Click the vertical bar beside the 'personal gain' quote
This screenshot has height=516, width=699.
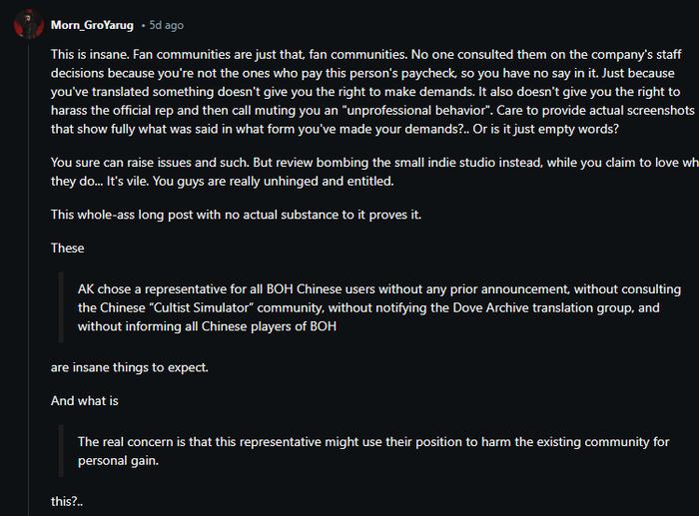[x=61, y=451]
